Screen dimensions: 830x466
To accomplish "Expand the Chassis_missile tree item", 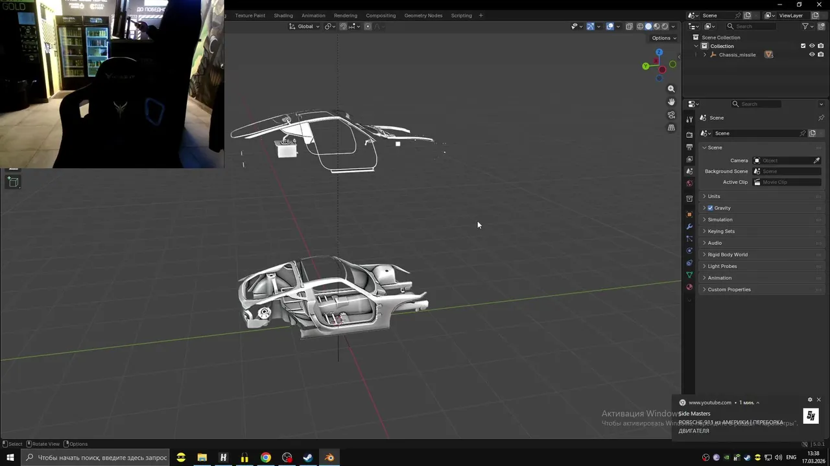I will (x=705, y=54).
